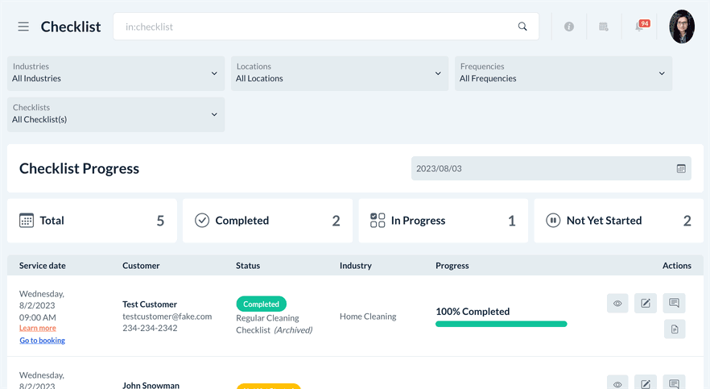This screenshot has height=389, width=710.
Task: Open comments for Test Customer's checklist
Action: tap(674, 304)
